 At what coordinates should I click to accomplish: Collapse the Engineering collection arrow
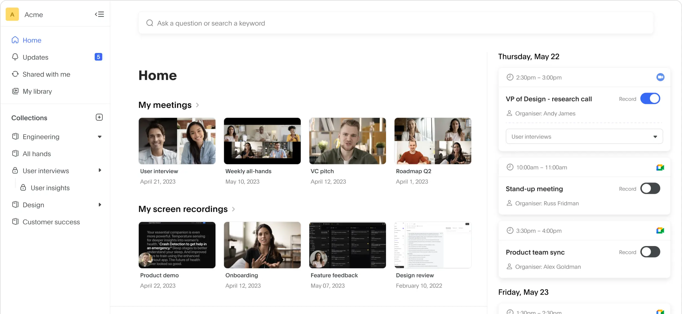99,137
